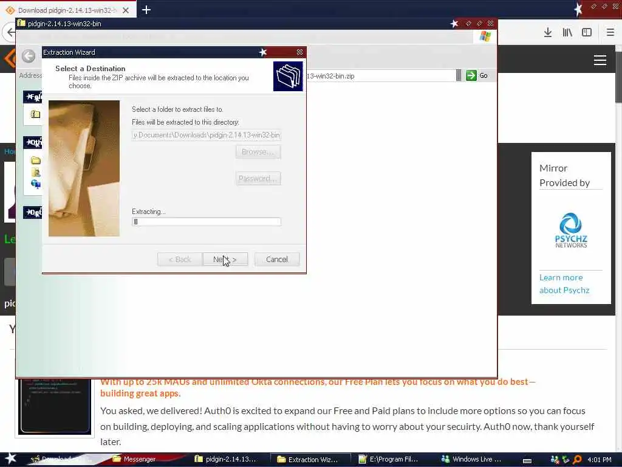This screenshot has height=467, width=622.
Task: Open Firefox downloads panel
Action: pos(548,33)
